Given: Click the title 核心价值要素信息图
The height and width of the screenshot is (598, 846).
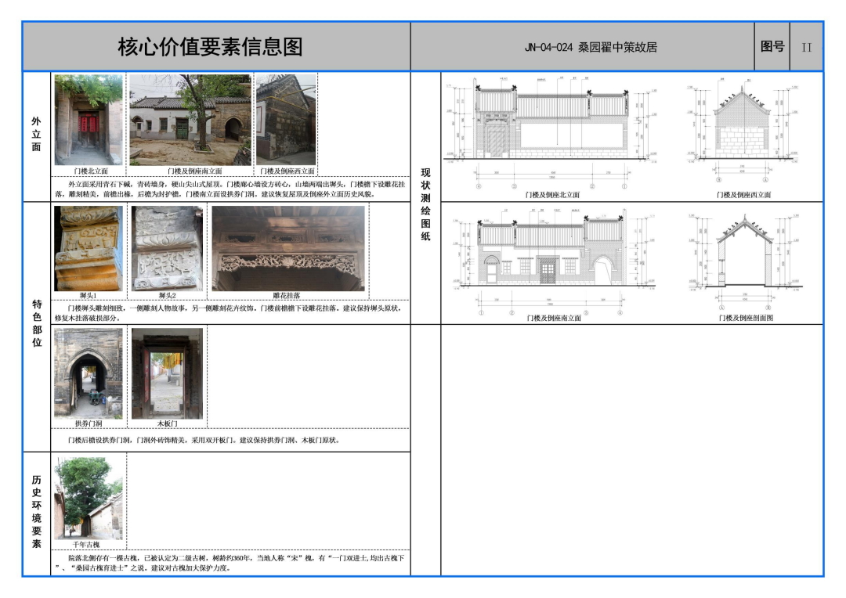Looking at the screenshot, I should (210, 47).
